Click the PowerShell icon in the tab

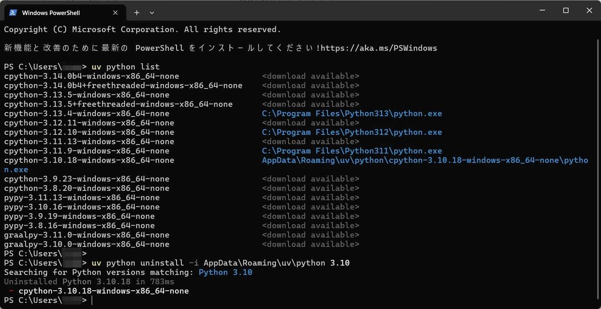pyautogui.click(x=13, y=13)
